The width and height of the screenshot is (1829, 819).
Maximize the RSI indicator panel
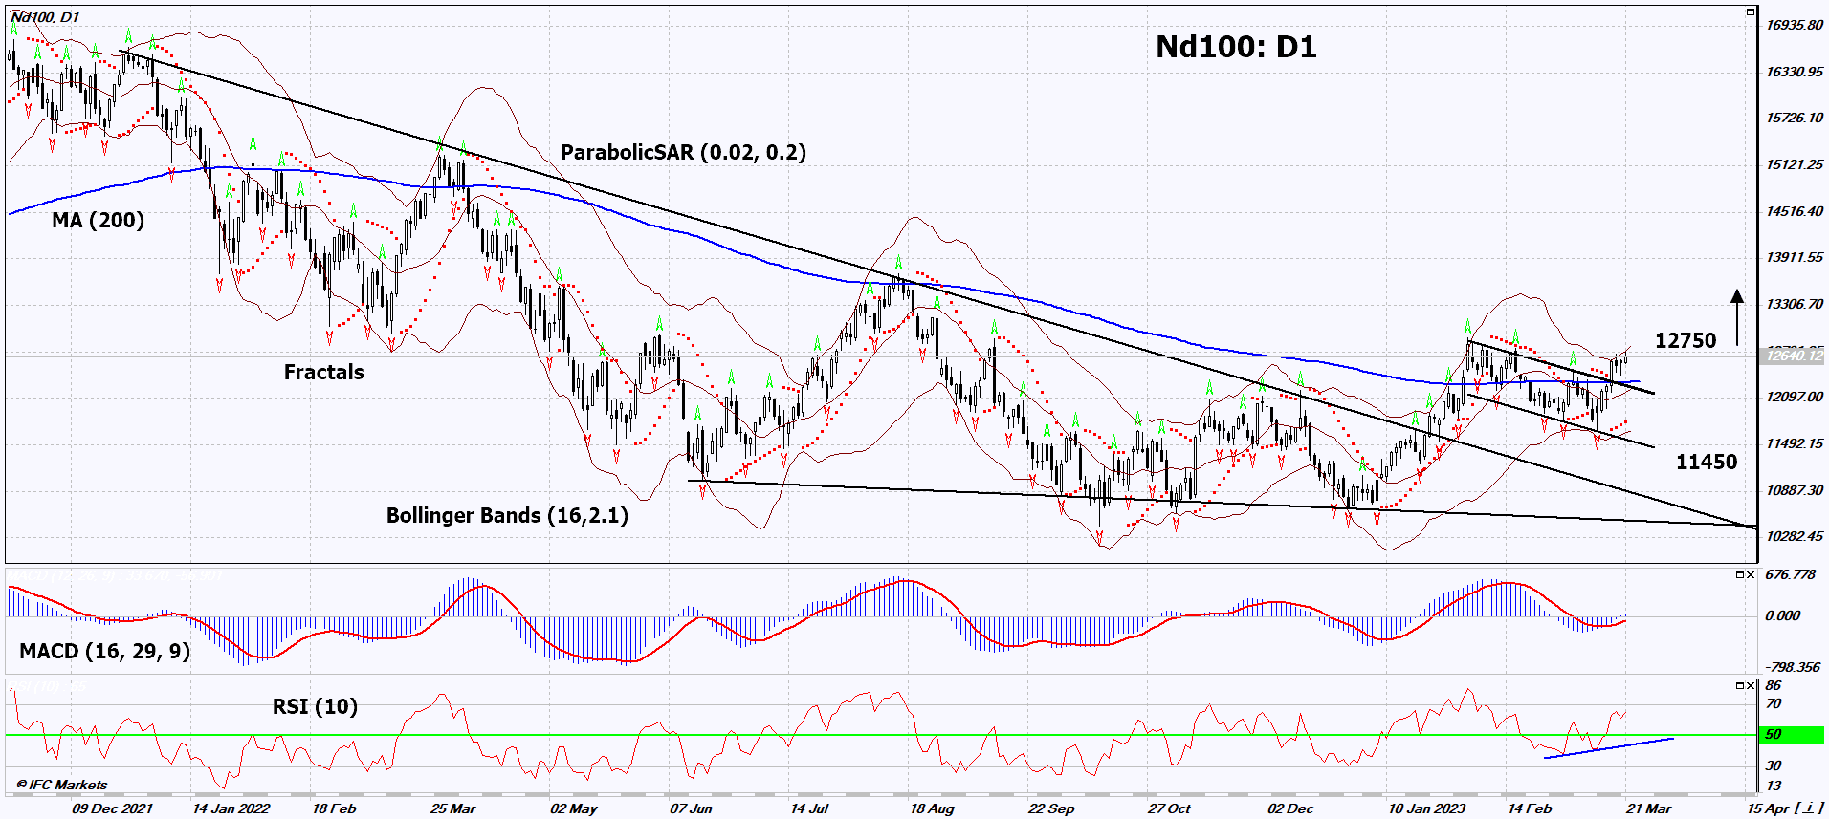click(x=1740, y=686)
